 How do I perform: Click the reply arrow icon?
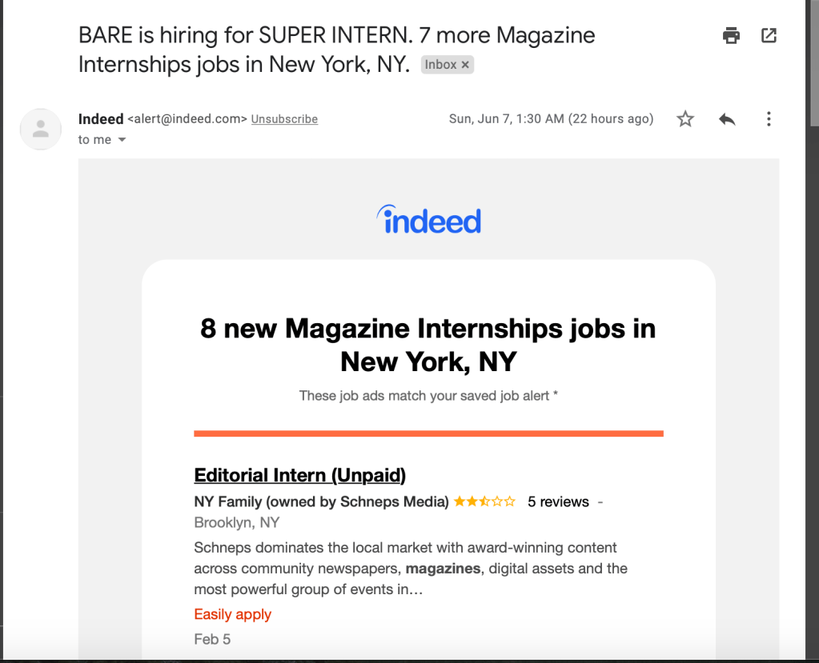pos(727,119)
